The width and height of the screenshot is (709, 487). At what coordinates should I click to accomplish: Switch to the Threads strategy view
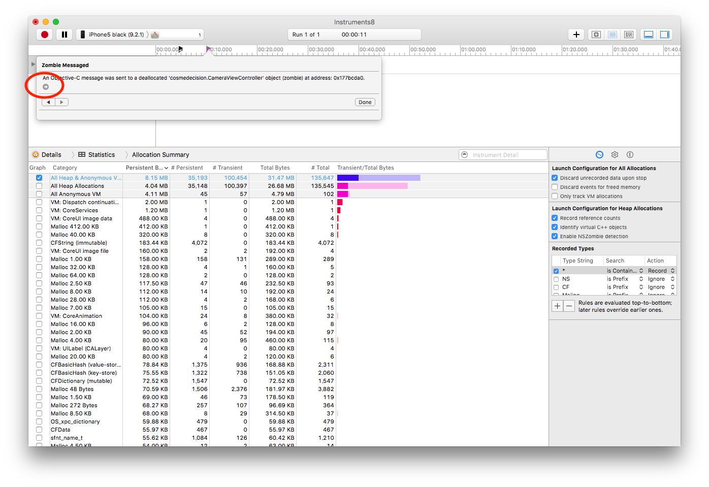(x=629, y=35)
